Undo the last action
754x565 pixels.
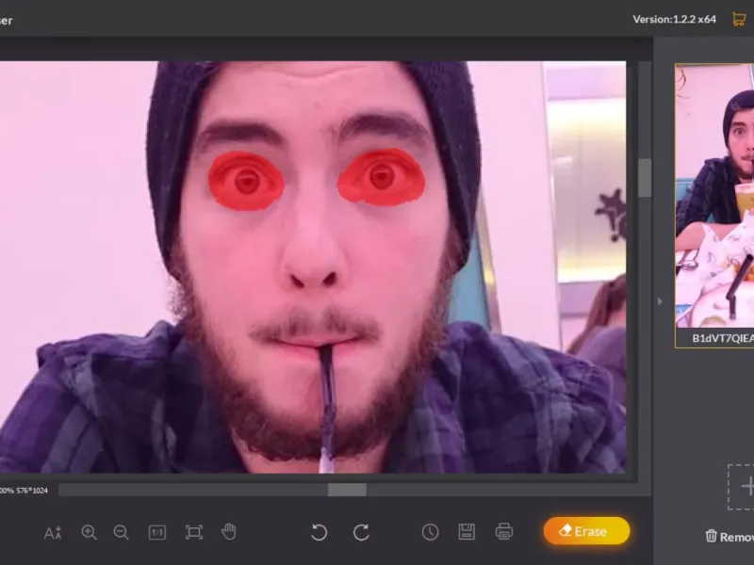point(319,532)
